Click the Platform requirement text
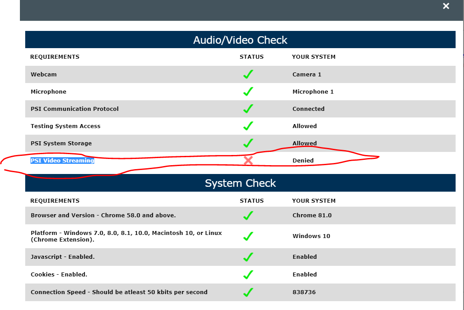The width and height of the screenshot is (464, 310). pyautogui.click(x=127, y=236)
